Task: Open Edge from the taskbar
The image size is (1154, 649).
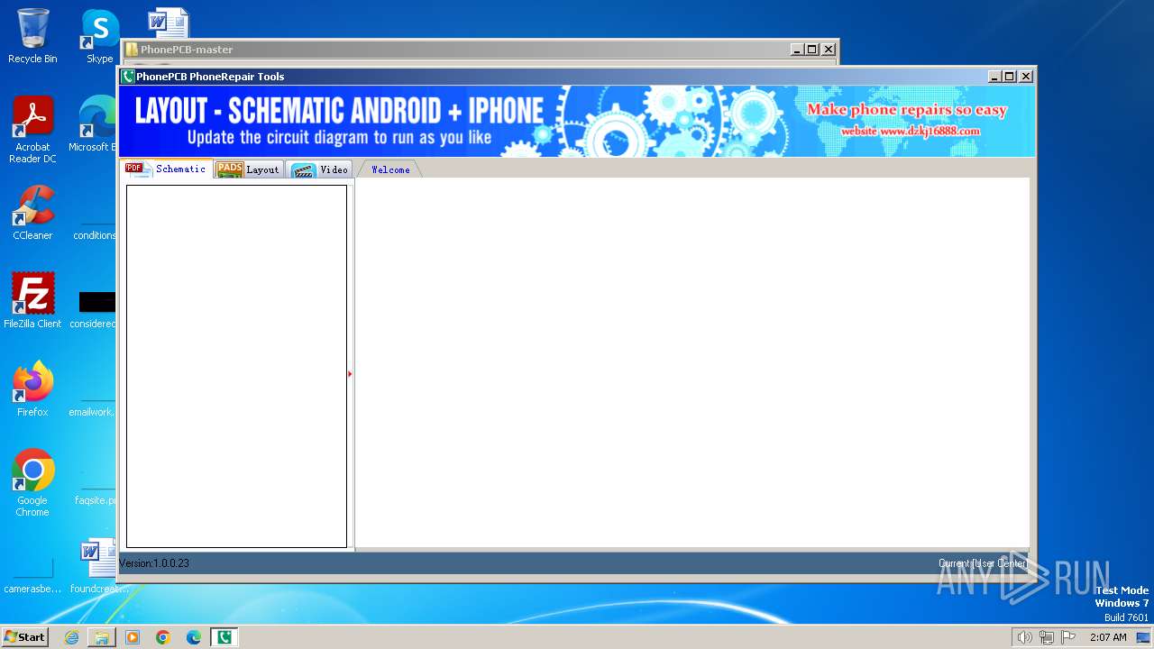Action: 194,637
